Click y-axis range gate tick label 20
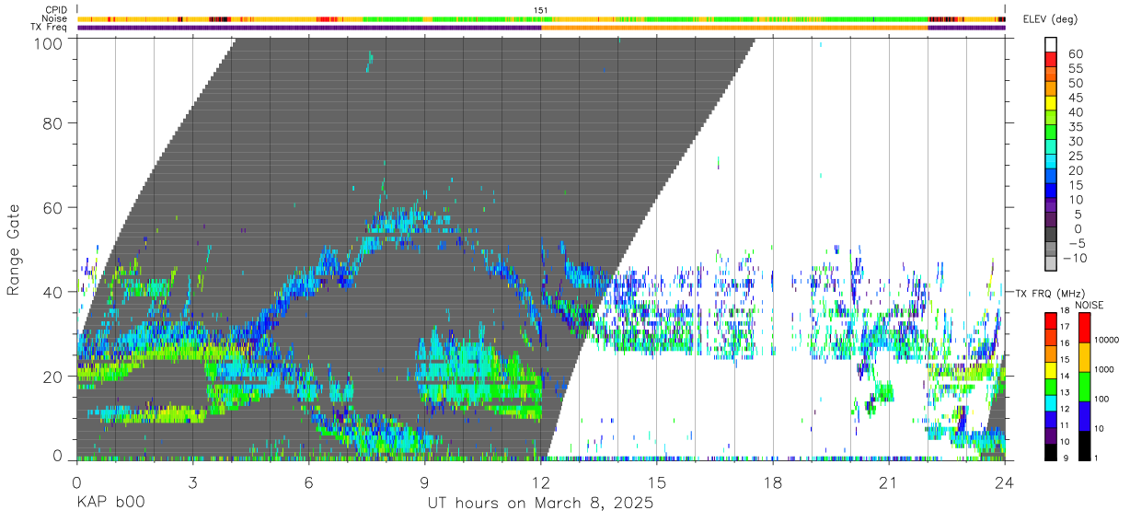The width and height of the screenshot is (1130, 522). 54,376
